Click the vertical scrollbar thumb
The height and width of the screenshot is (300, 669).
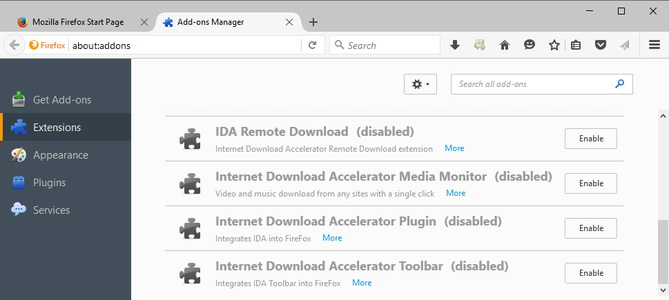(x=663, y=252)
